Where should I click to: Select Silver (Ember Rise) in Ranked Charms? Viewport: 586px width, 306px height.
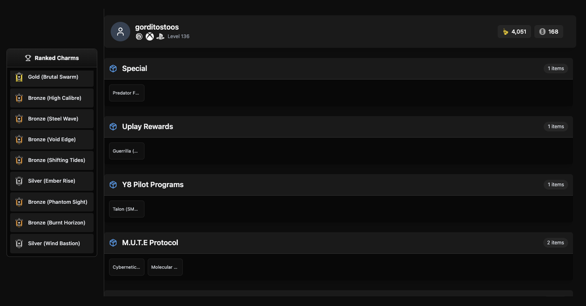[x=52, y=181]
